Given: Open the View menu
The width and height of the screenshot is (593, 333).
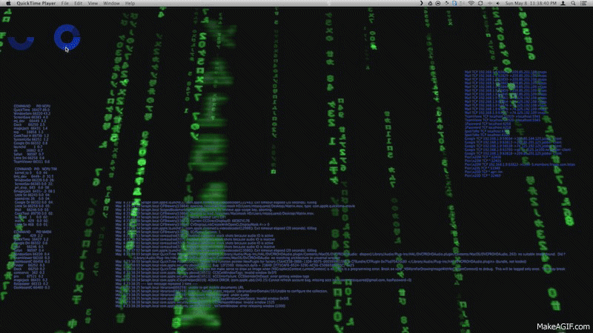Looking at the screenshot, I should click(93, 4).
